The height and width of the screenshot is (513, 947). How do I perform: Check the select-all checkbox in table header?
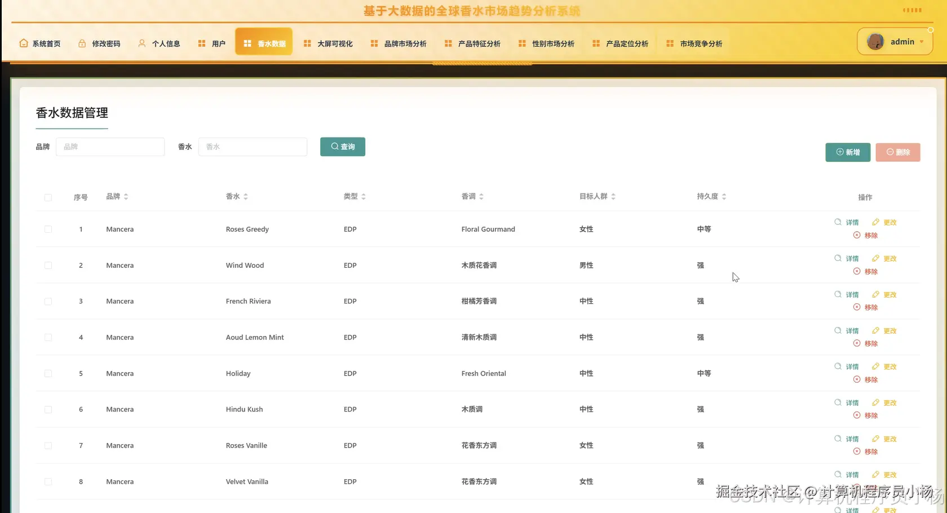tap(48, 197)
